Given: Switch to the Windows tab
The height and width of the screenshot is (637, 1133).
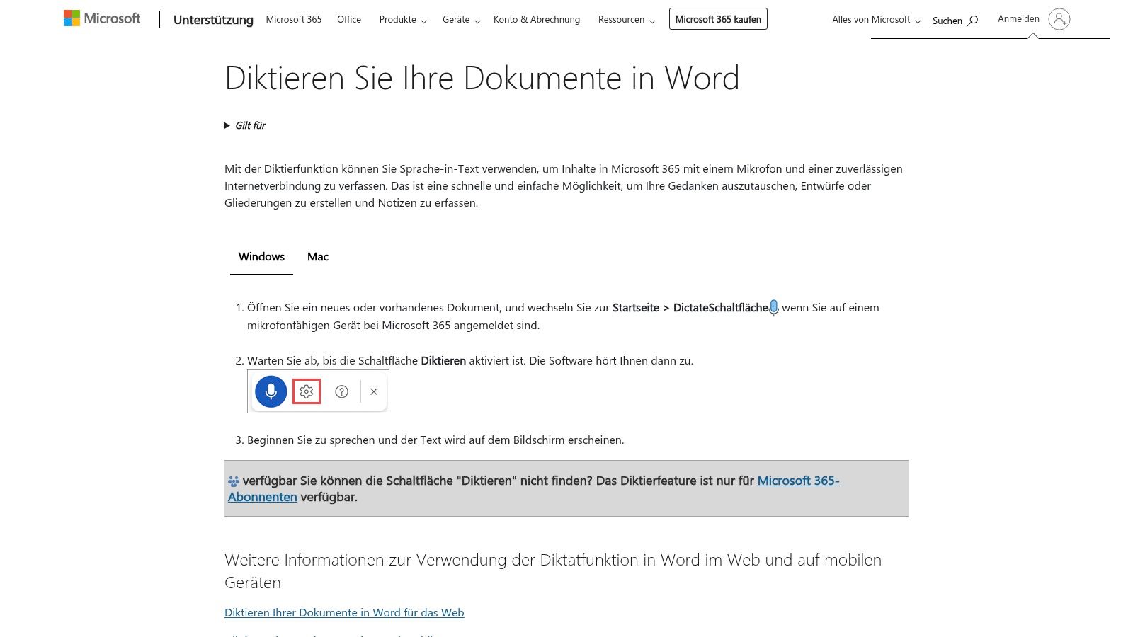Looking at the screenshot, I should coord(261,257).
